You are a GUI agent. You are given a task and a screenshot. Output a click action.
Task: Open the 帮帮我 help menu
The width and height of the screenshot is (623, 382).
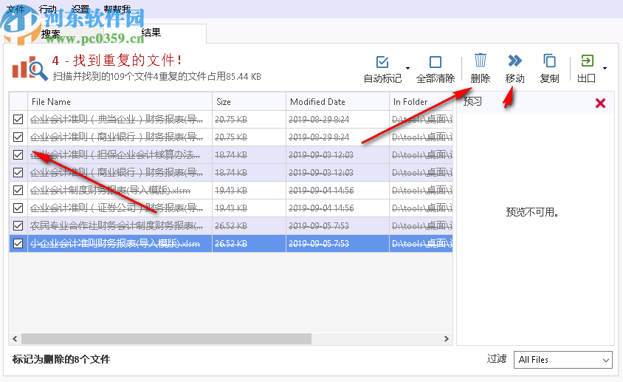coord(117,9)
